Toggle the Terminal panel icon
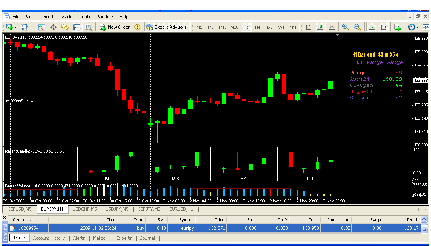Screen dimensions: 431x246 [77, 27]
